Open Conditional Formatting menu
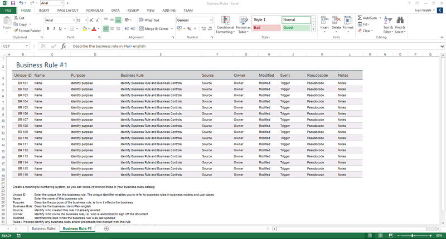This screenshot has height=239, width=446. point(225,25)
